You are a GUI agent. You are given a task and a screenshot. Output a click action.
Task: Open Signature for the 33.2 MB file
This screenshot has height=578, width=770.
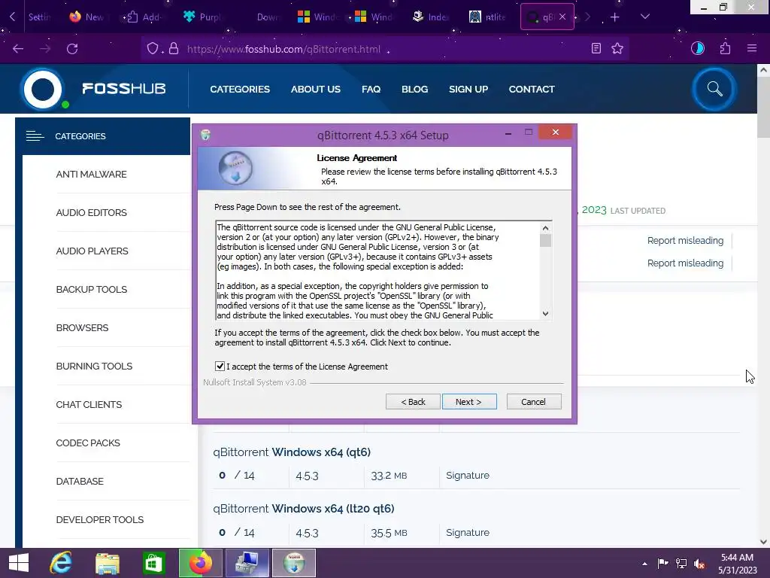pos(468,476)
